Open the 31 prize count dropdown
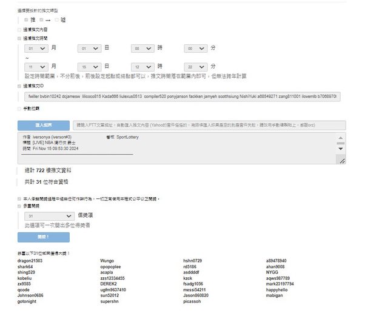 click(x=49, y=215)
